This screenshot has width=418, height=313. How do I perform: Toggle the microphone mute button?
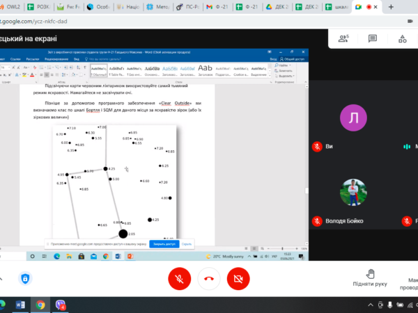(x=179, y=278)
